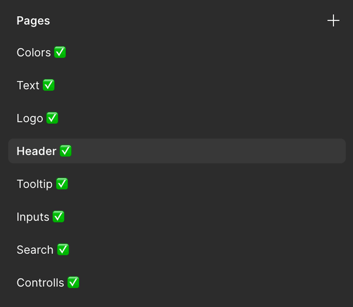Viewport: 353px width, 307px height.
Task: Click the green checkmark beside Colors
Action: [x=60, y=52]
